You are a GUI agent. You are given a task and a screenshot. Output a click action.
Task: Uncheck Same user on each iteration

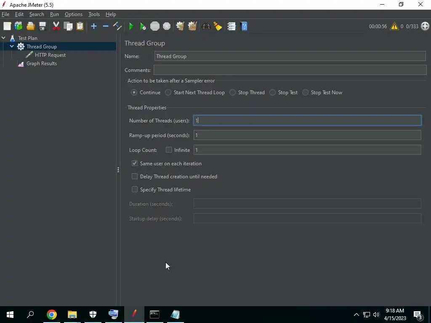point(134,163)
